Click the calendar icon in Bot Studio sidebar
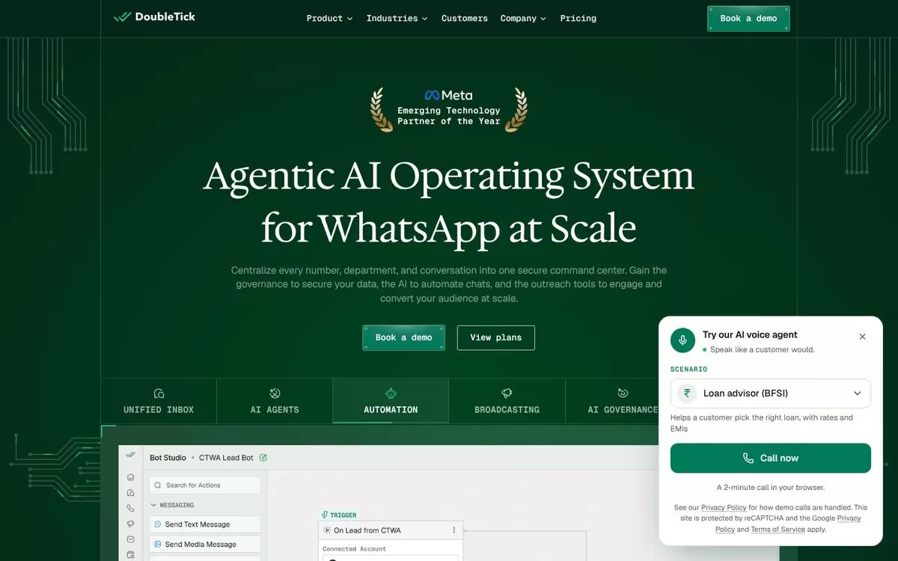Viewport: 898px width, 561px height. [131, 555]
